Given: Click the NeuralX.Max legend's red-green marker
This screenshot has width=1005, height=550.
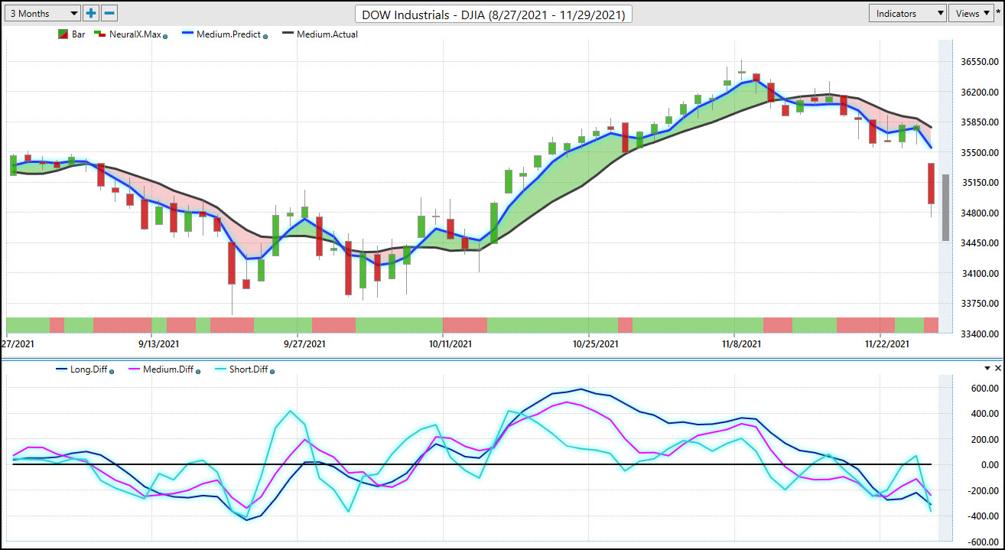Looking at the screenshot, I should coord(99,34).
